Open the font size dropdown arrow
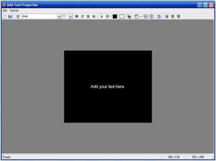 71,17
